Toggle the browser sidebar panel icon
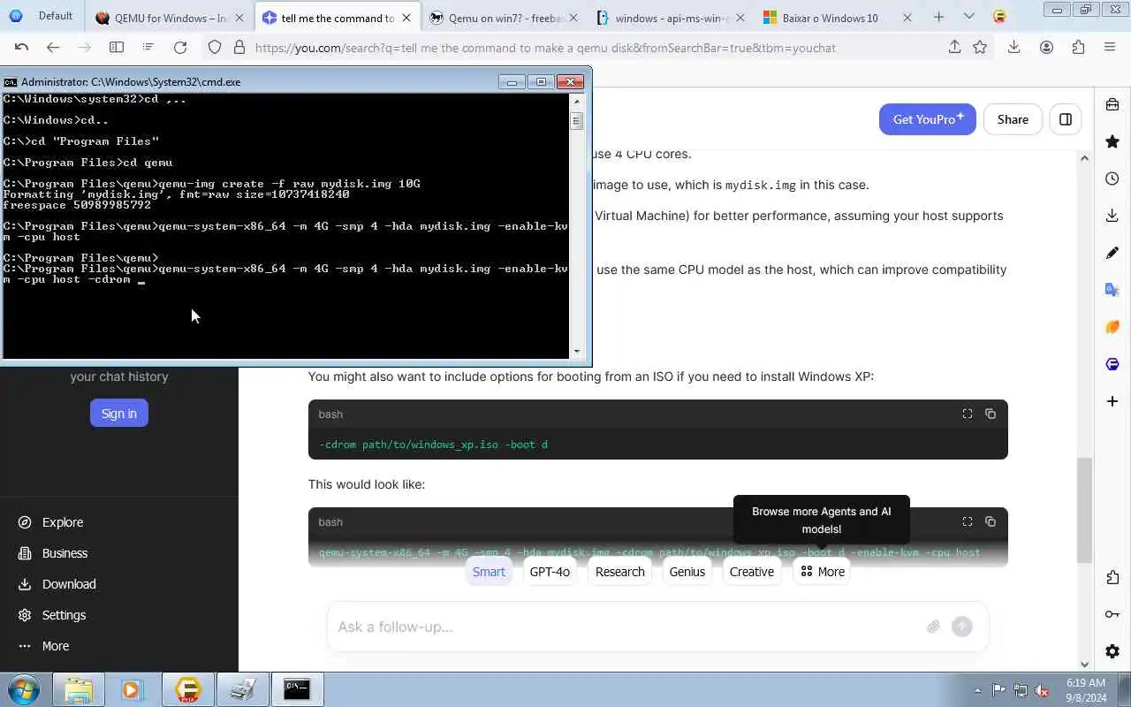The image size is (1131, 707). click(x=117, y=48)
